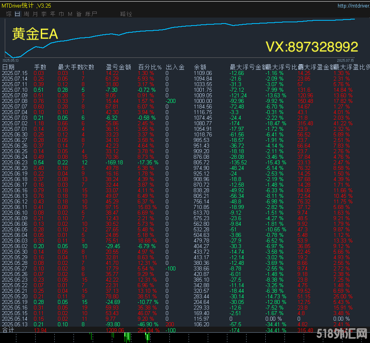Select the 账户 account tab

click(91, 14)
